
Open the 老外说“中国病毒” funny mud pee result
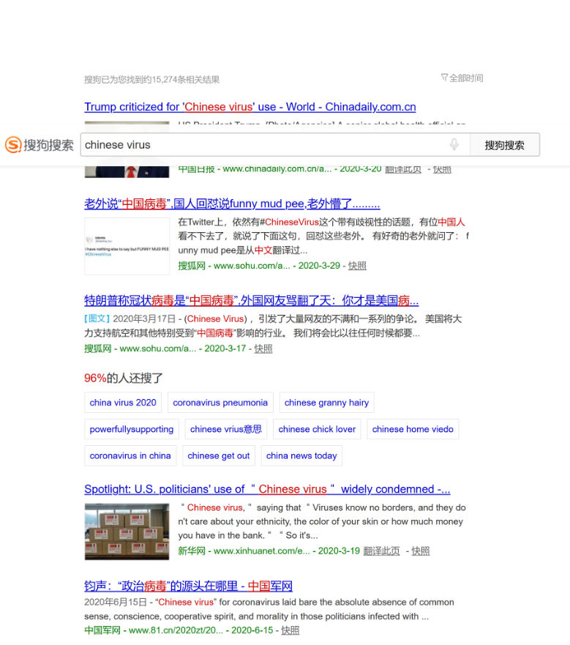232,204
